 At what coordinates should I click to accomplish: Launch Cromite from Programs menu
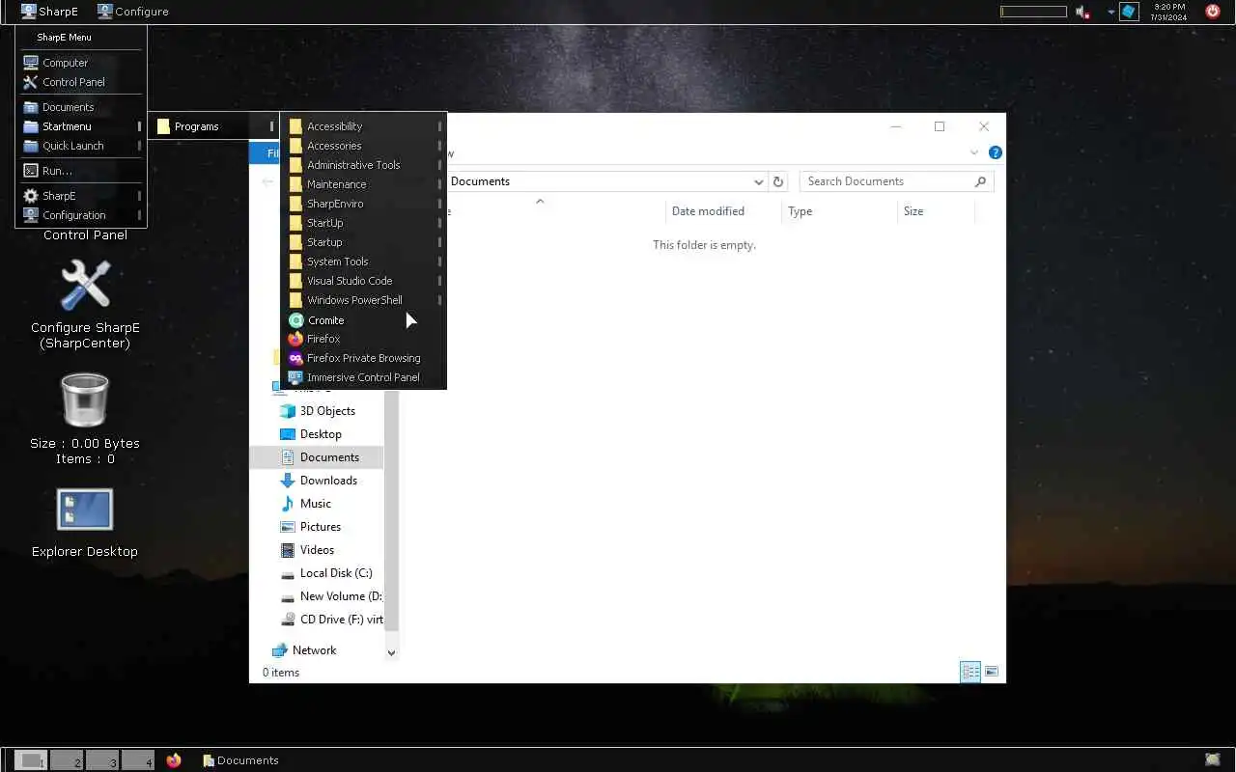(x=364, y=319)
